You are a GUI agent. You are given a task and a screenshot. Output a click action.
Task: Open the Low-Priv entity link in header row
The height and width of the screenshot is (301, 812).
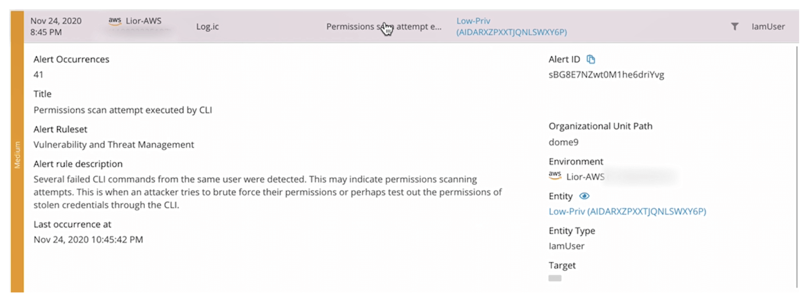tap(512, 27)
